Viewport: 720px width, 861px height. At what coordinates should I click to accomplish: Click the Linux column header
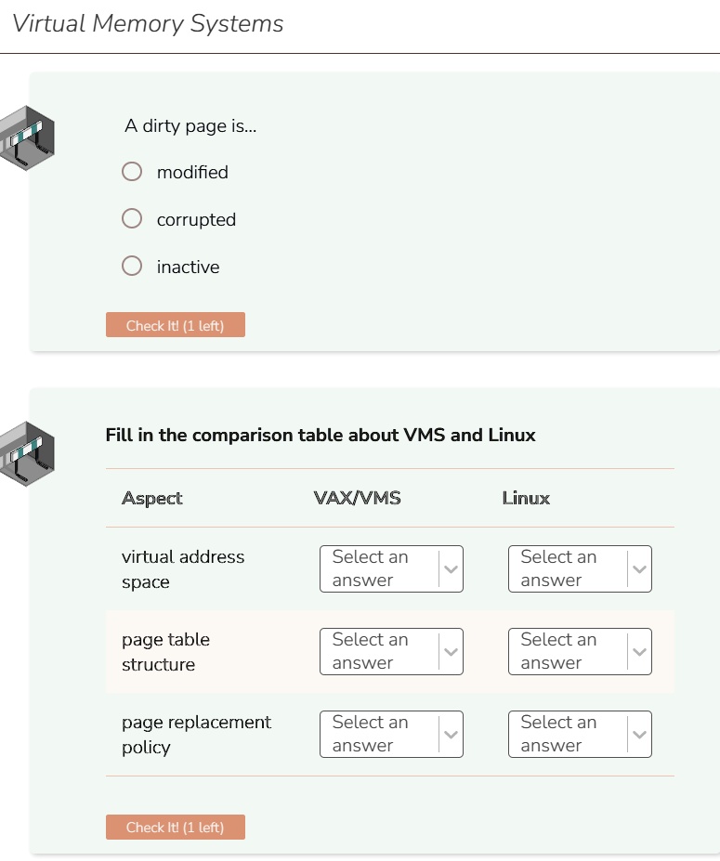click(525, 498)
